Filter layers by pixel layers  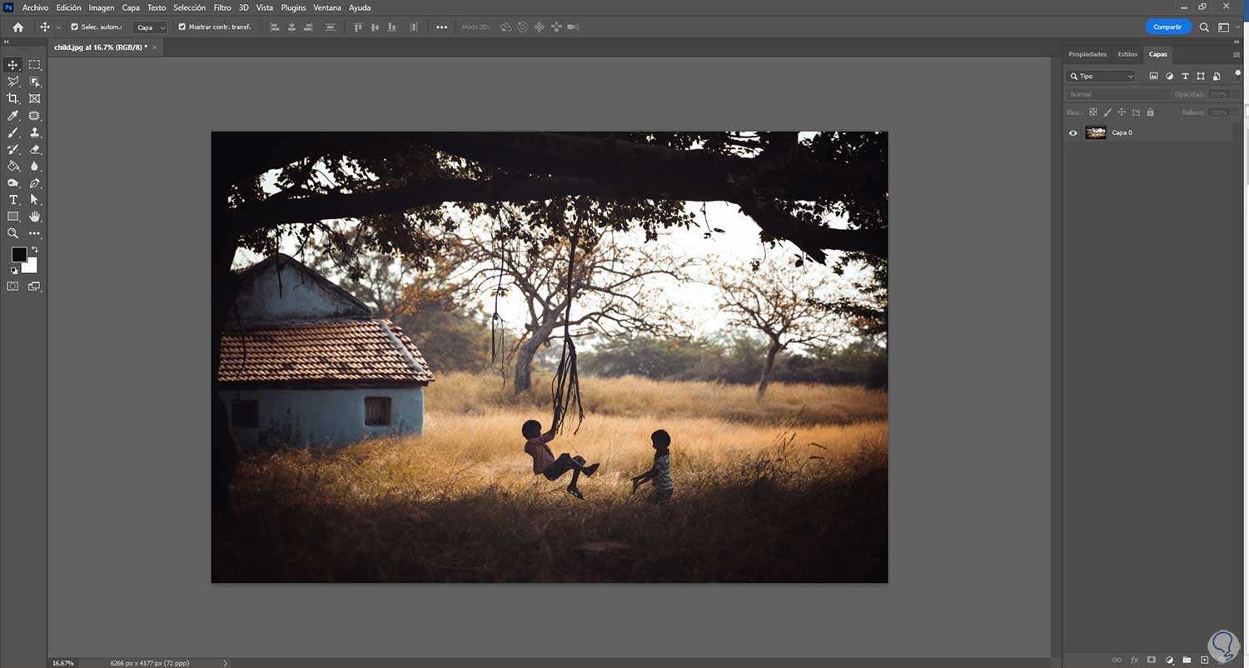pyautogui.click(x=1153, y=76)
